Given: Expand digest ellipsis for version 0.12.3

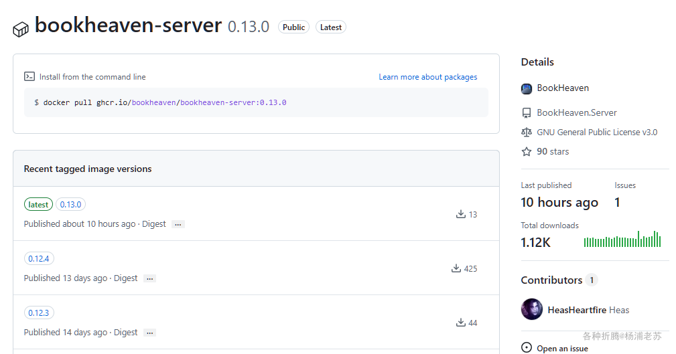Looking at the screenshot, I should pos(149,333).
